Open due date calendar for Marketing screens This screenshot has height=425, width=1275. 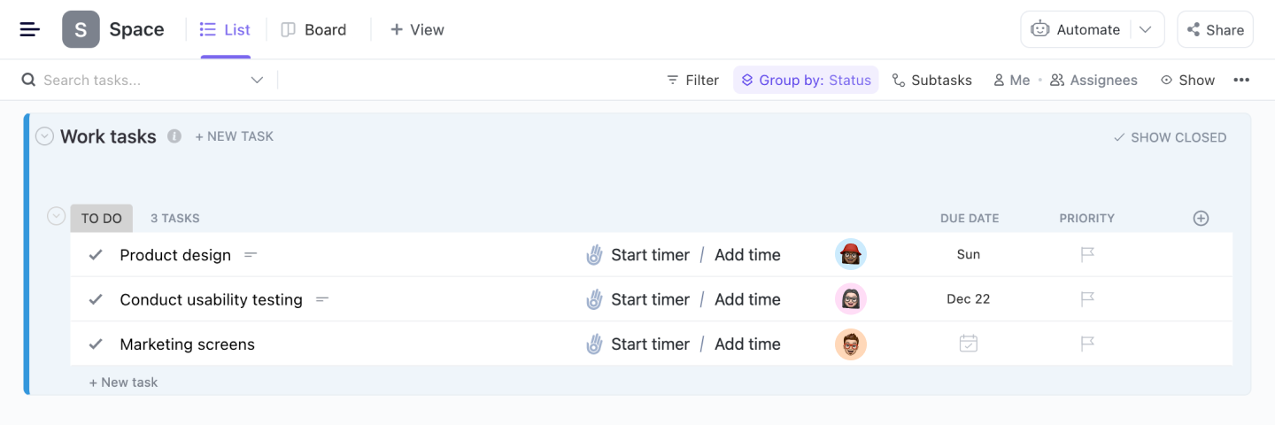(x=968, y=344)
